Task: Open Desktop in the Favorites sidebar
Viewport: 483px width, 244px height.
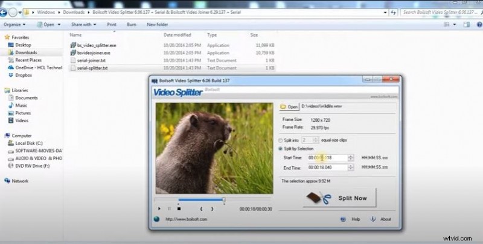Action: [23, 45]
